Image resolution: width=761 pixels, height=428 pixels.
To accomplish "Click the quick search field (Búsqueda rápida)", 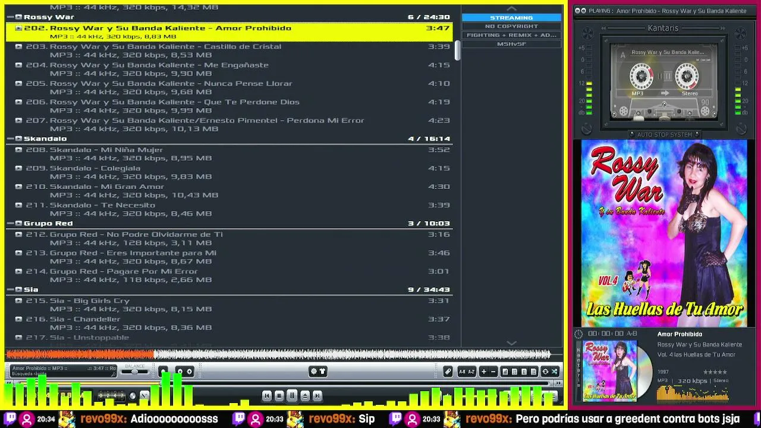I will click(x=62, y=374).
